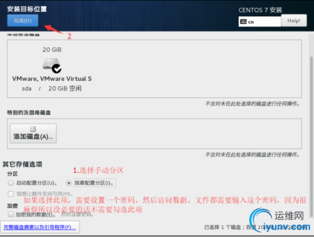The height and width of the screenshot is (237, 314).
Task: Select 自动配置分区(U) radio button
Action: click(x=11, y=183)
